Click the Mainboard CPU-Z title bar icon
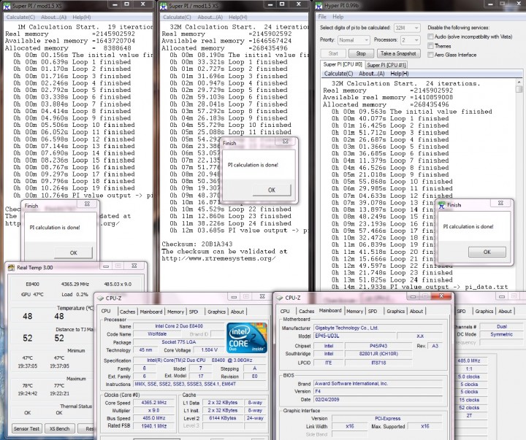526x440 pixels. tap(279, 298)
